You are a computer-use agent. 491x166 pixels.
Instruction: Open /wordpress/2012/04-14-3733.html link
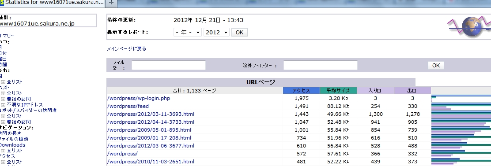(x=151, y=122)
